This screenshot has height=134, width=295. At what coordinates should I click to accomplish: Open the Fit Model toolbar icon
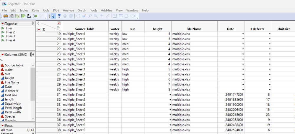tap(35, 16)
